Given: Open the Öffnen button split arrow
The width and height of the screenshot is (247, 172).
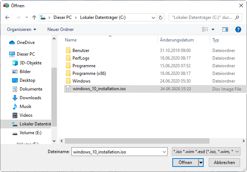Looking at the screenshot, I should click(201, 163).
